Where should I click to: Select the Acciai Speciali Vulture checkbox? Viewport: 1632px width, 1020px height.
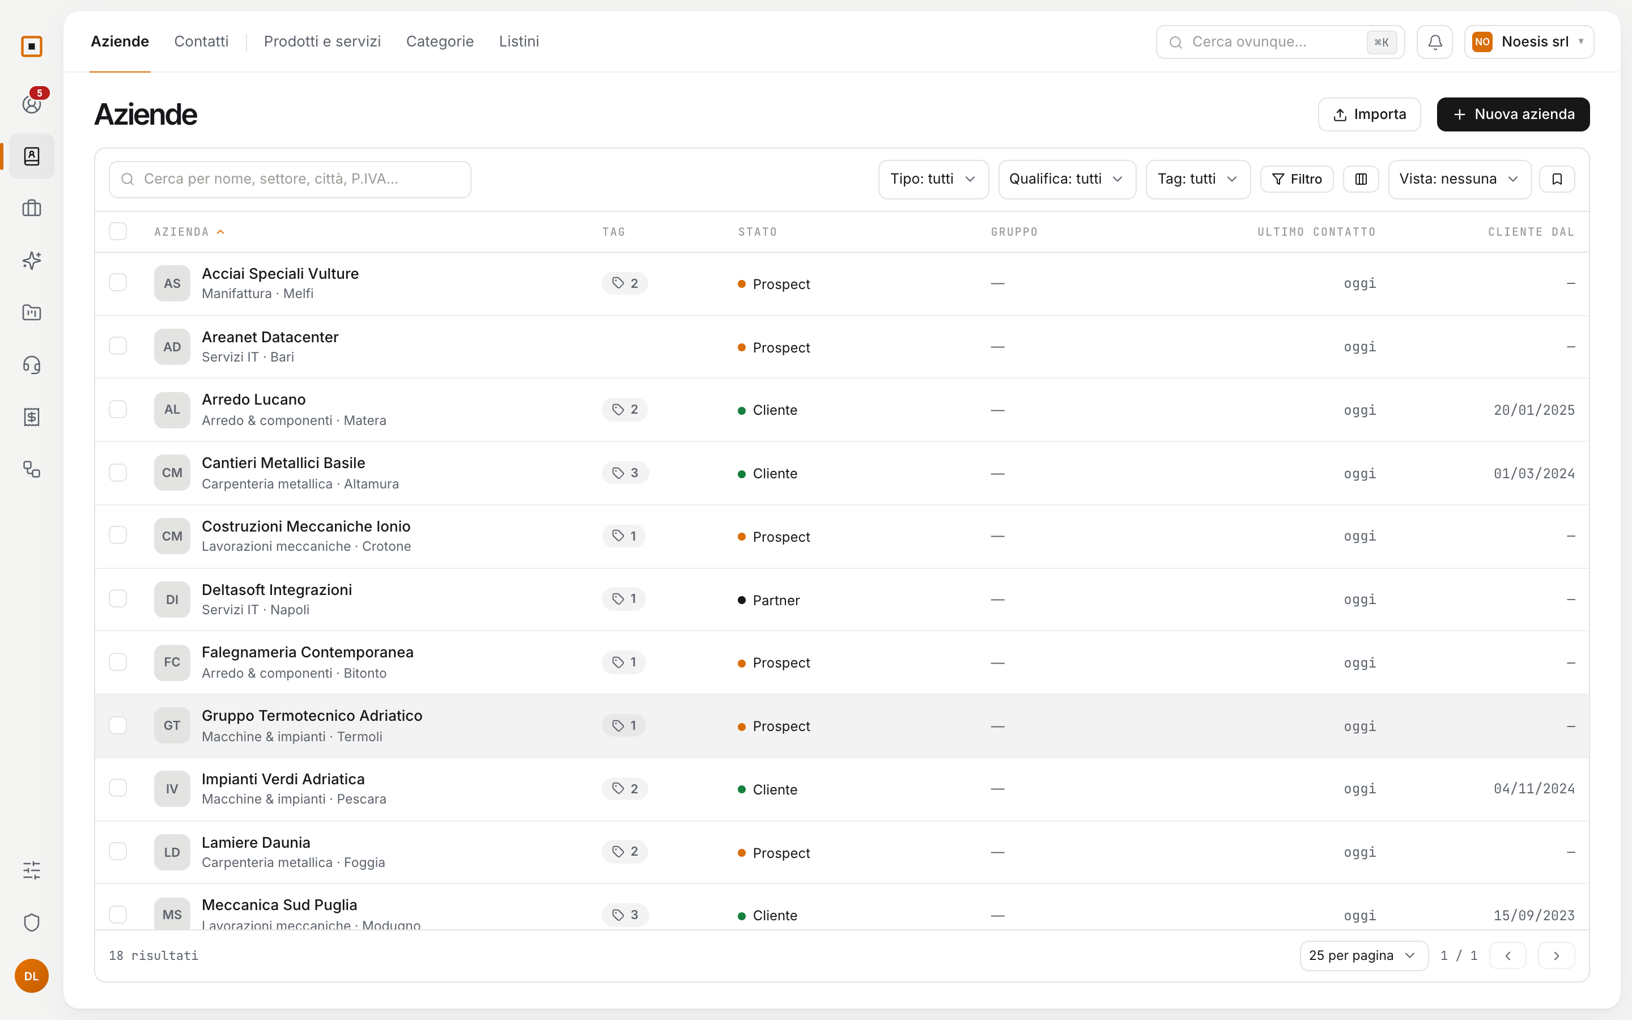click(x=118, y=283)
